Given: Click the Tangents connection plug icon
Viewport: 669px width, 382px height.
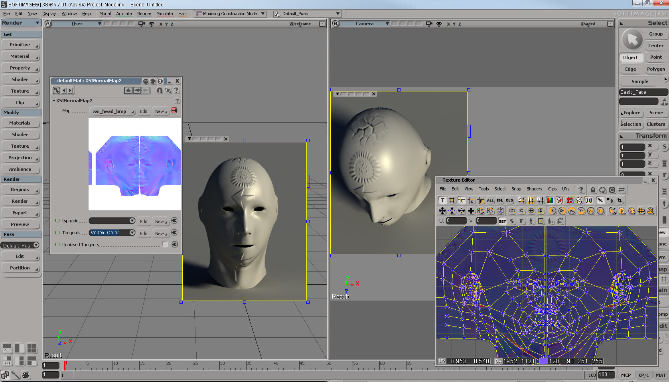Looking at the screenshot, I should click(x=174, y=233).
